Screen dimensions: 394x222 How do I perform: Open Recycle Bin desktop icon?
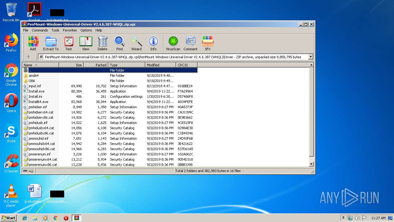click(11, 12)
